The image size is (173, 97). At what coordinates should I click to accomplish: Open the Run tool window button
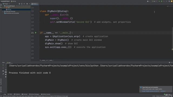tap(4, 94)
